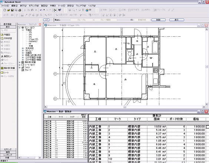Select 天井伏図 in the design bar

pos(7,38)
